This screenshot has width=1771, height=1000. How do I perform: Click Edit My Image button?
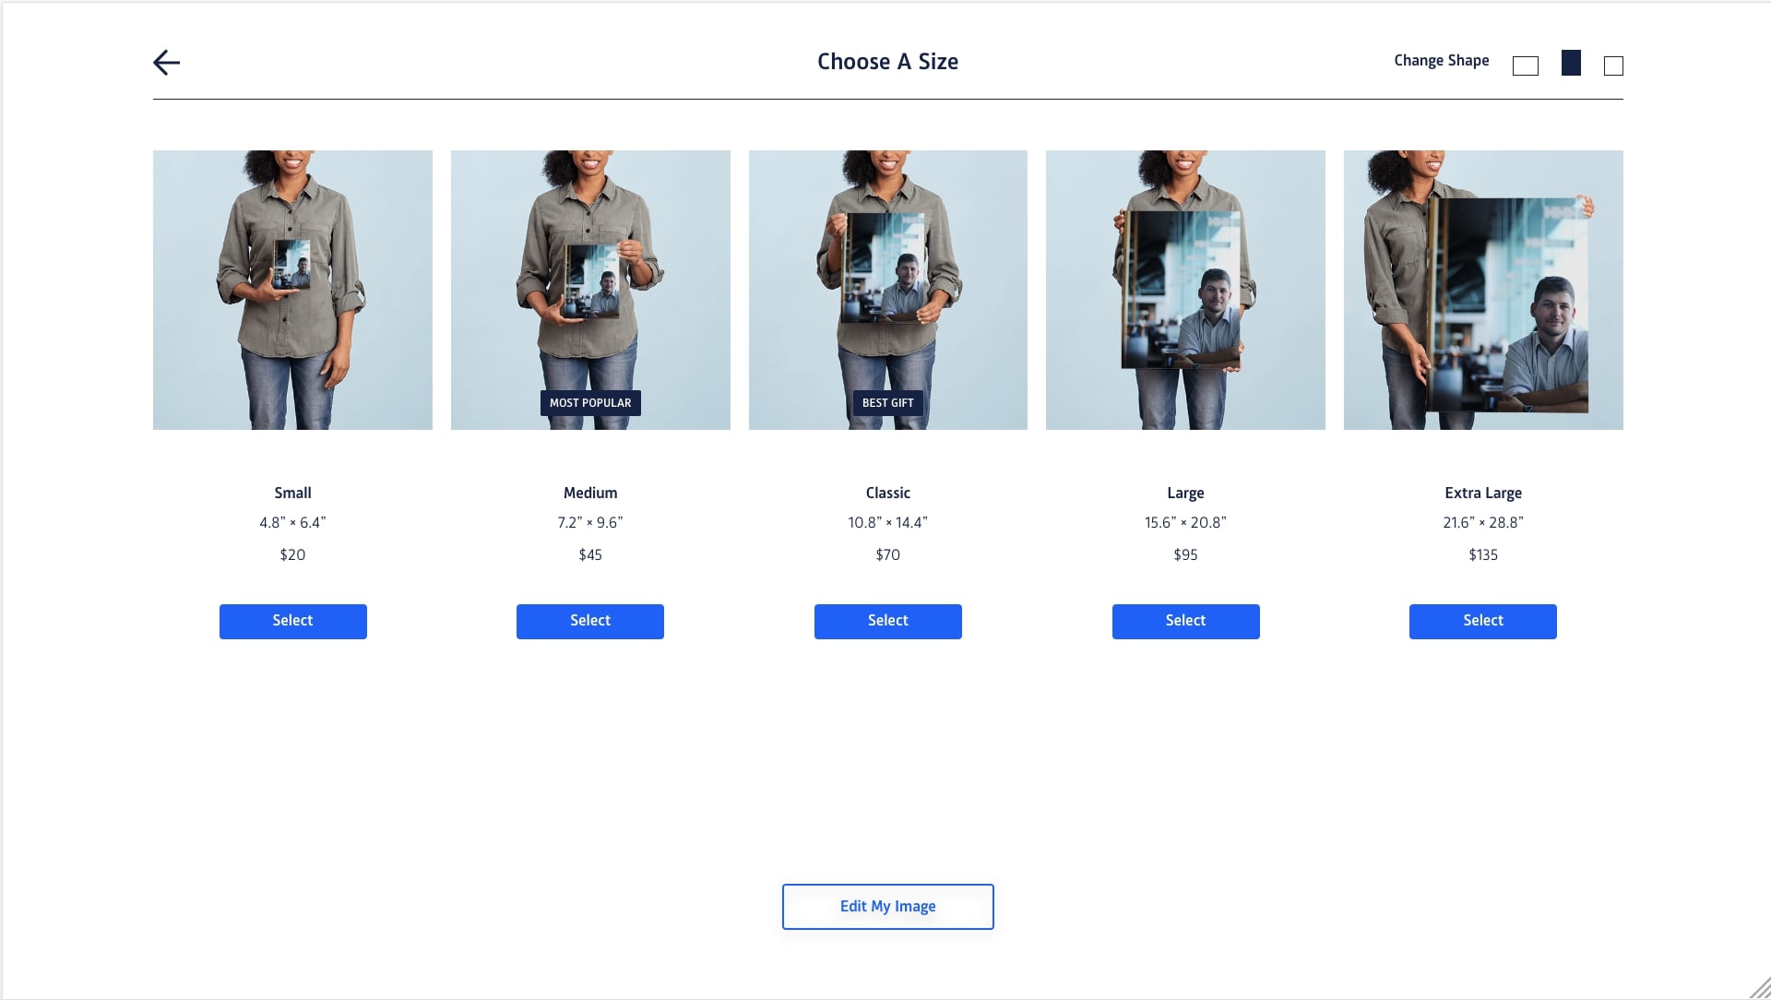pos(888,906)
